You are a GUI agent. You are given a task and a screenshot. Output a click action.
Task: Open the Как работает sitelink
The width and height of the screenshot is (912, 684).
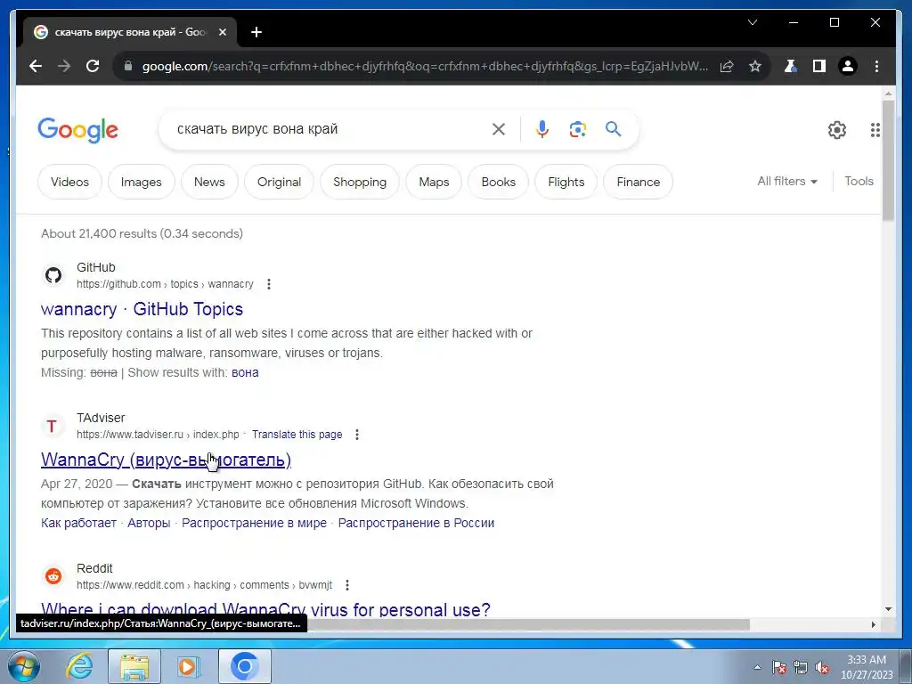(78, 523)
